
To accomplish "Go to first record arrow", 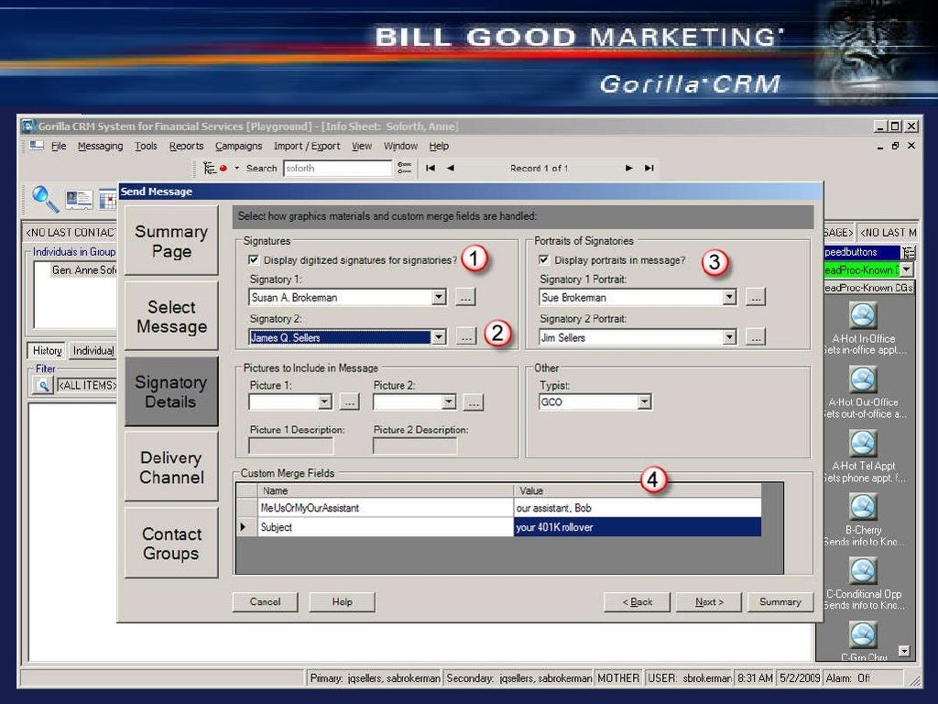I will [x=431, y=169].
